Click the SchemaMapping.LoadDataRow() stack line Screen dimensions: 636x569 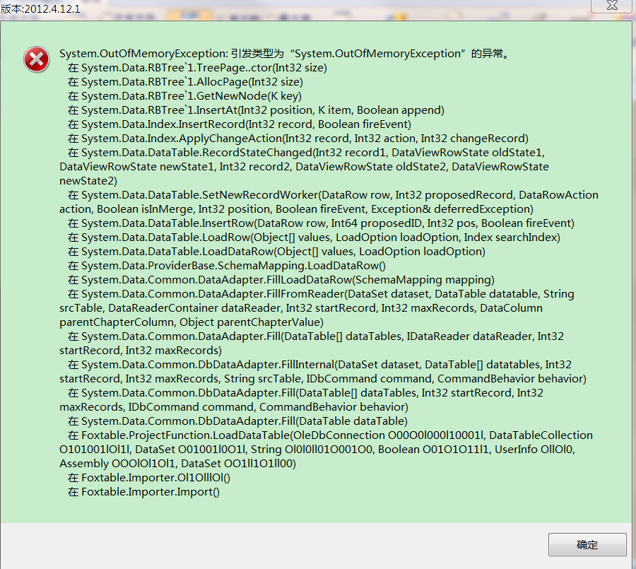(x=226, y=266)
